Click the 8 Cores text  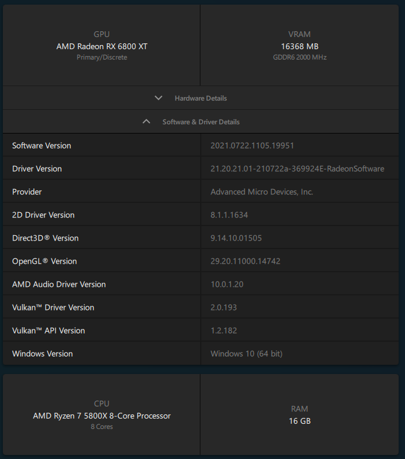click(102, 427)
